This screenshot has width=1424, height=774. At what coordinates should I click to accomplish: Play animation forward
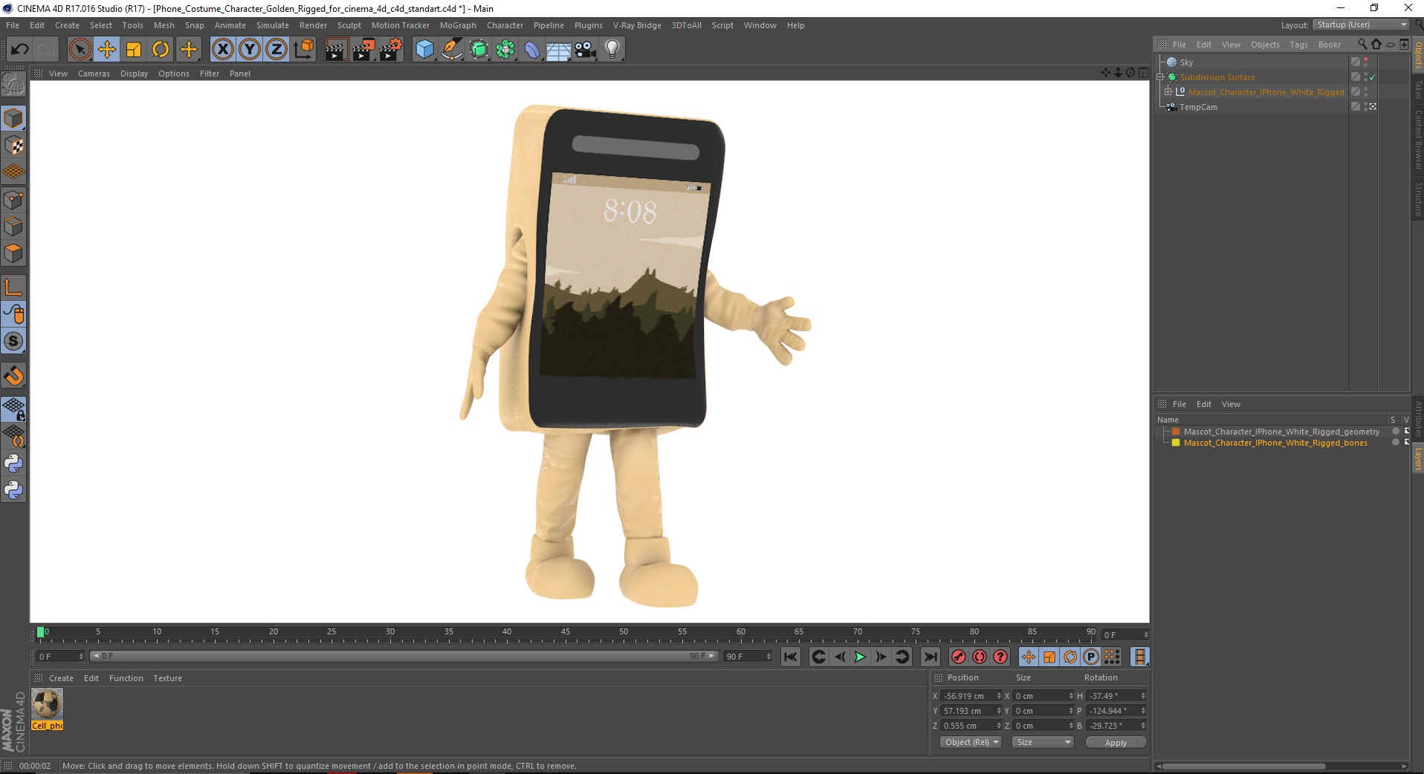[860, 657]
